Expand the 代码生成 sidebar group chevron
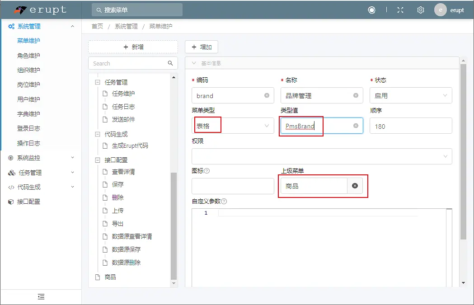This screenshot has width=474, height=305. (x=73, y=187)
